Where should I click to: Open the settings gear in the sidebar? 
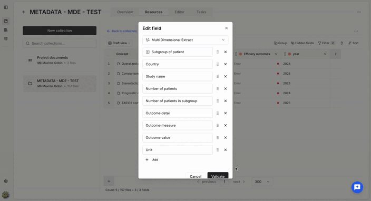[x=6, y=181]
